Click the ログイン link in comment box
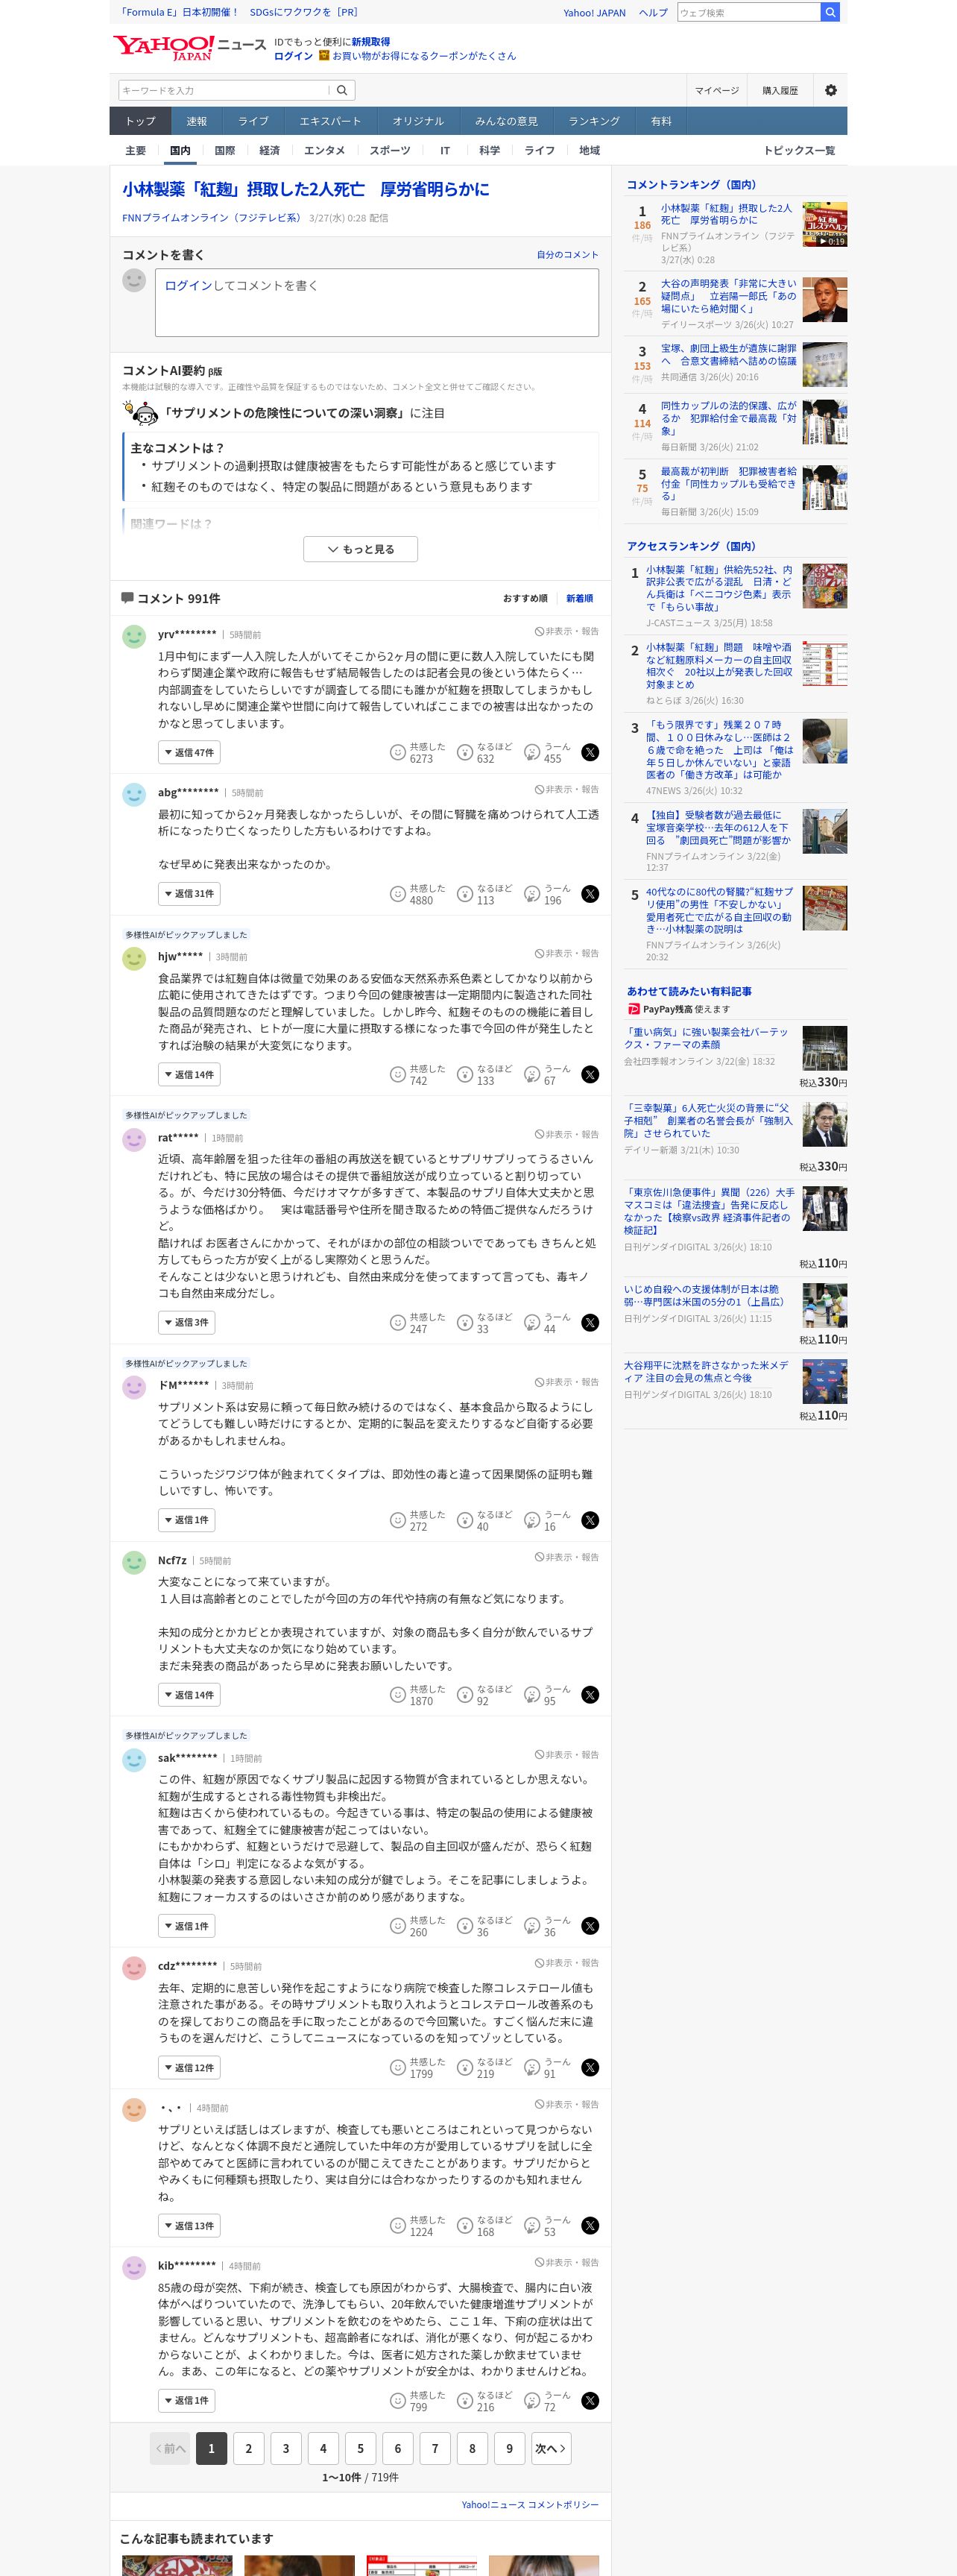The width and height of the screenshot is (957, 2576). (189, 286)
